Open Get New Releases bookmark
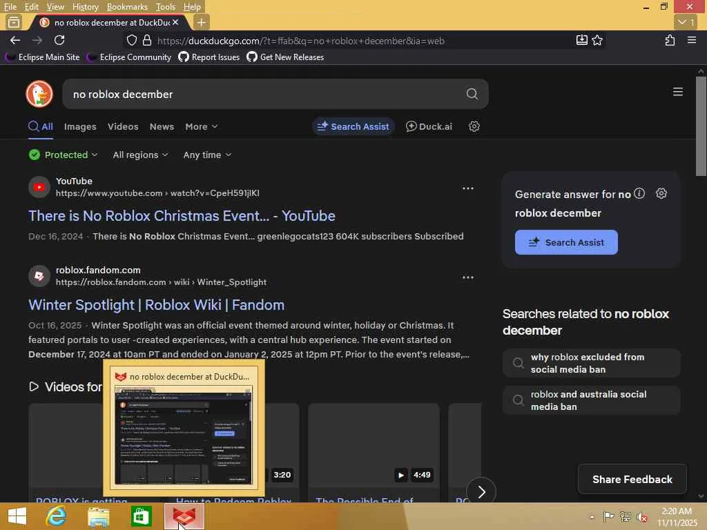Viewport: 707px width, 530px height. click(x=285, y=57)
